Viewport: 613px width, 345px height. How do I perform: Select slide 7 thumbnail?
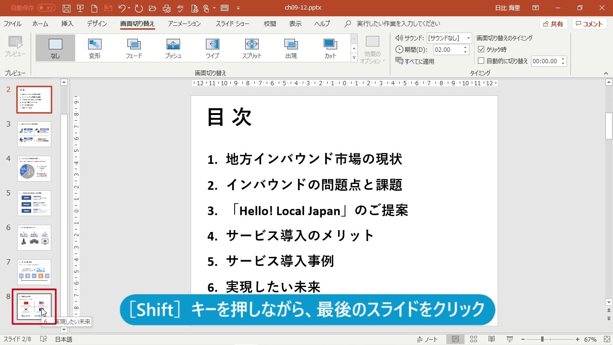click(x=34, y=272)
